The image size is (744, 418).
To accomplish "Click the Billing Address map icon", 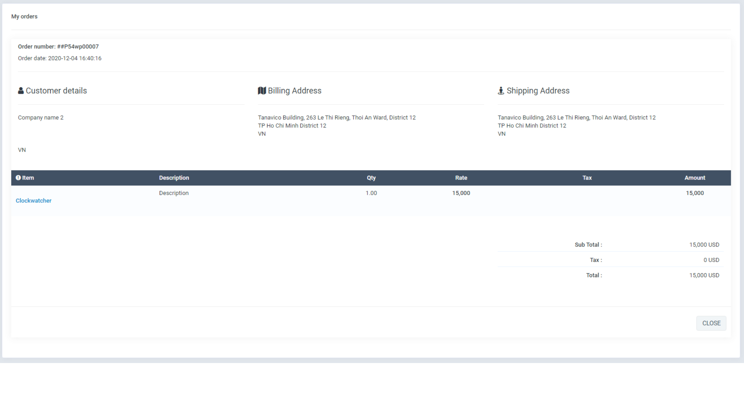I will click(262, 90).
